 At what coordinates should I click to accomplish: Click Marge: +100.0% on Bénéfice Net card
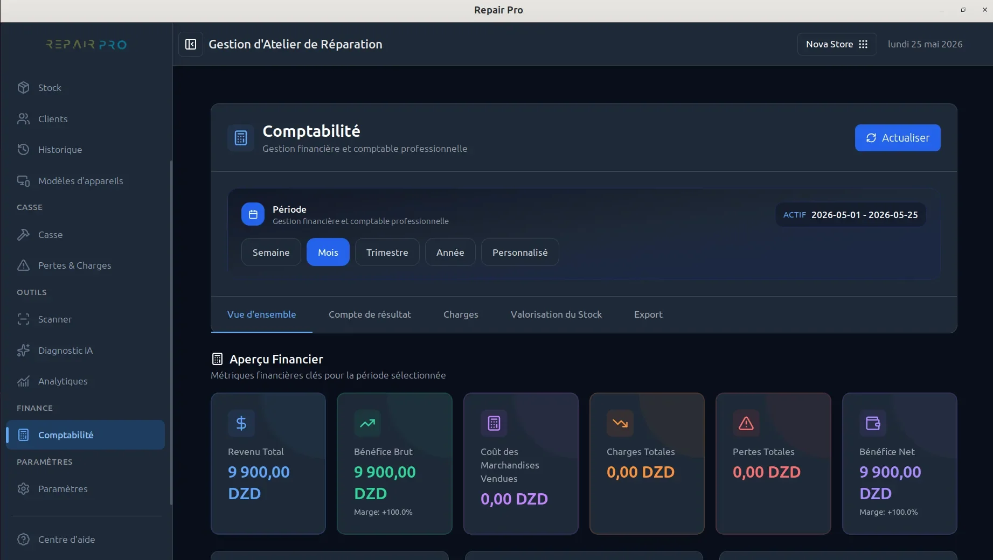(888, 512)
